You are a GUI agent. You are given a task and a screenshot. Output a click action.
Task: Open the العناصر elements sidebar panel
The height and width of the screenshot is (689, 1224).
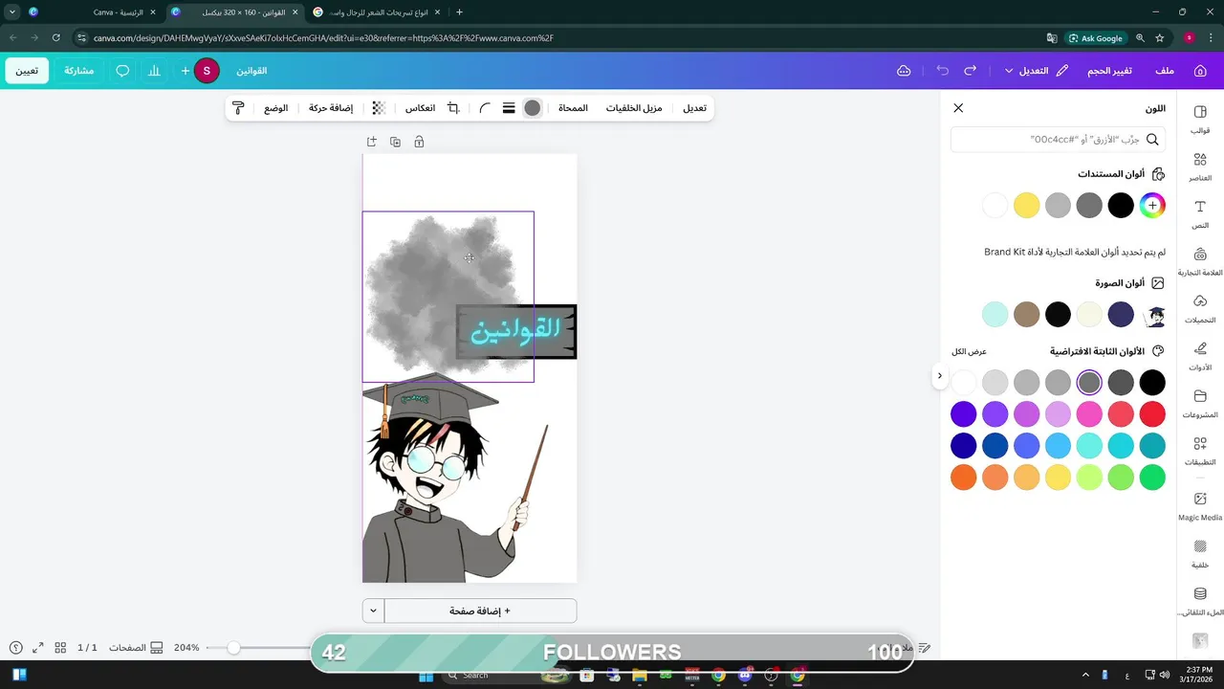pos(1200,167)
